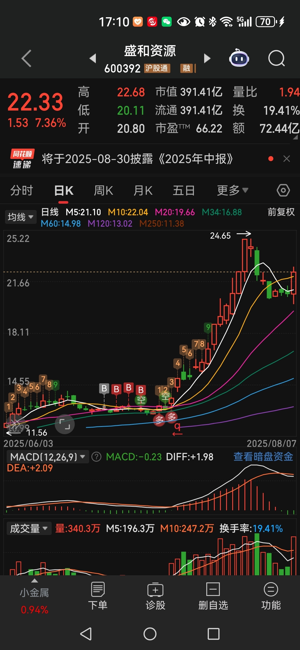
Task: Open 诊股 stock diagnosis
Action: (155, 596)
